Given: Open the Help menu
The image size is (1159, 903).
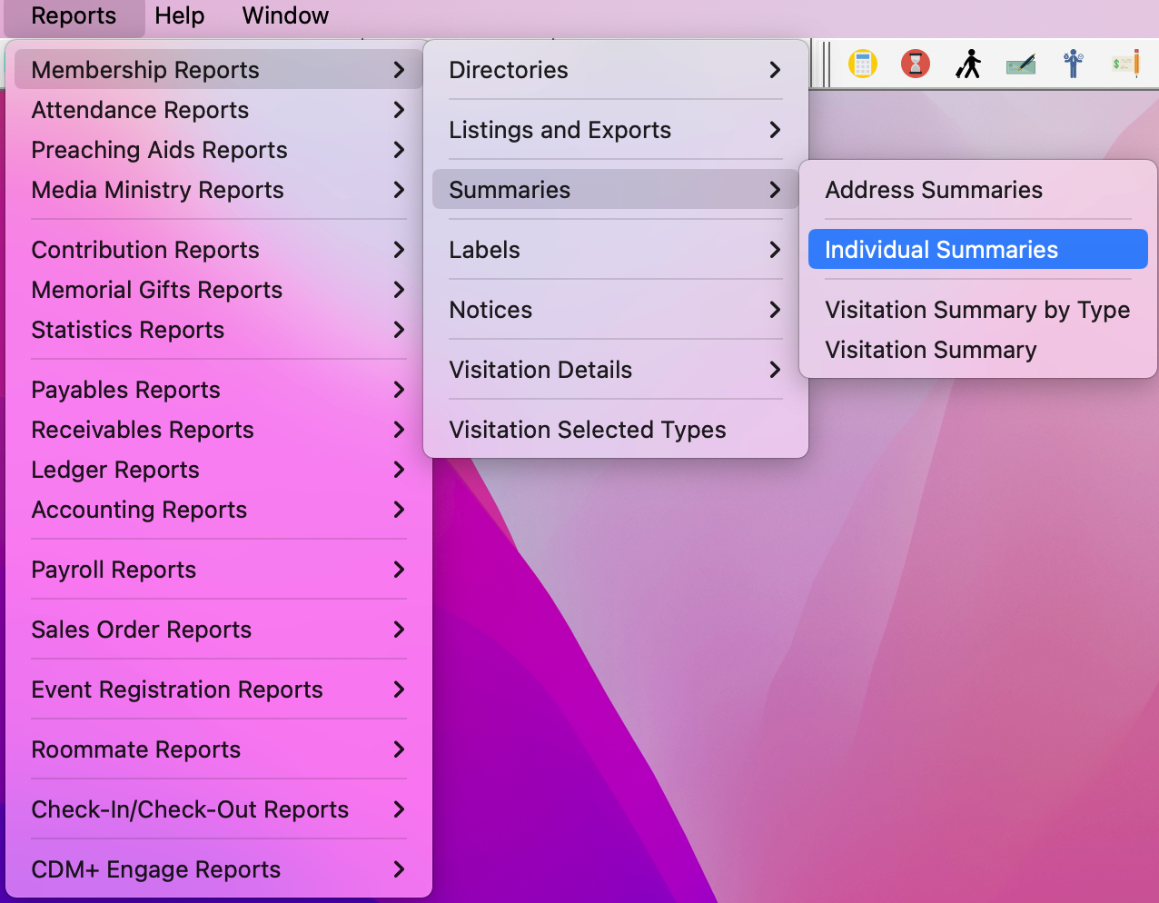Looking at the screenshot, I should click(179, 15).
